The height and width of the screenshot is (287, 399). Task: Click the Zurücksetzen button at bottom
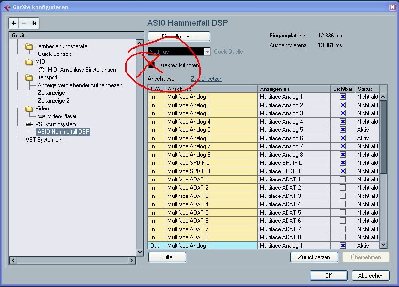coord(314,257)
